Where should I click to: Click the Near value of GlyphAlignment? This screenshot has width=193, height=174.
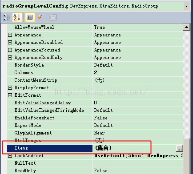(99, 133)
